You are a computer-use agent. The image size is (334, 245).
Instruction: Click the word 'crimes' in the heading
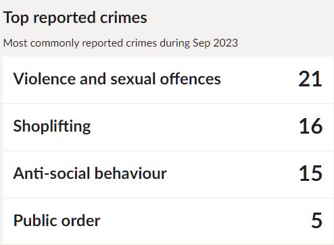click(x=124, y=18)
